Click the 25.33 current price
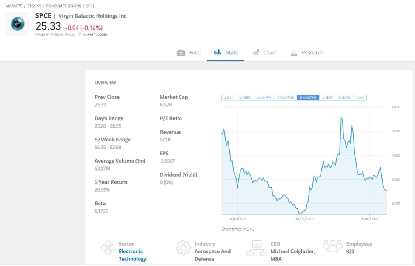The image size is (415, 266). tap(48, 26)
